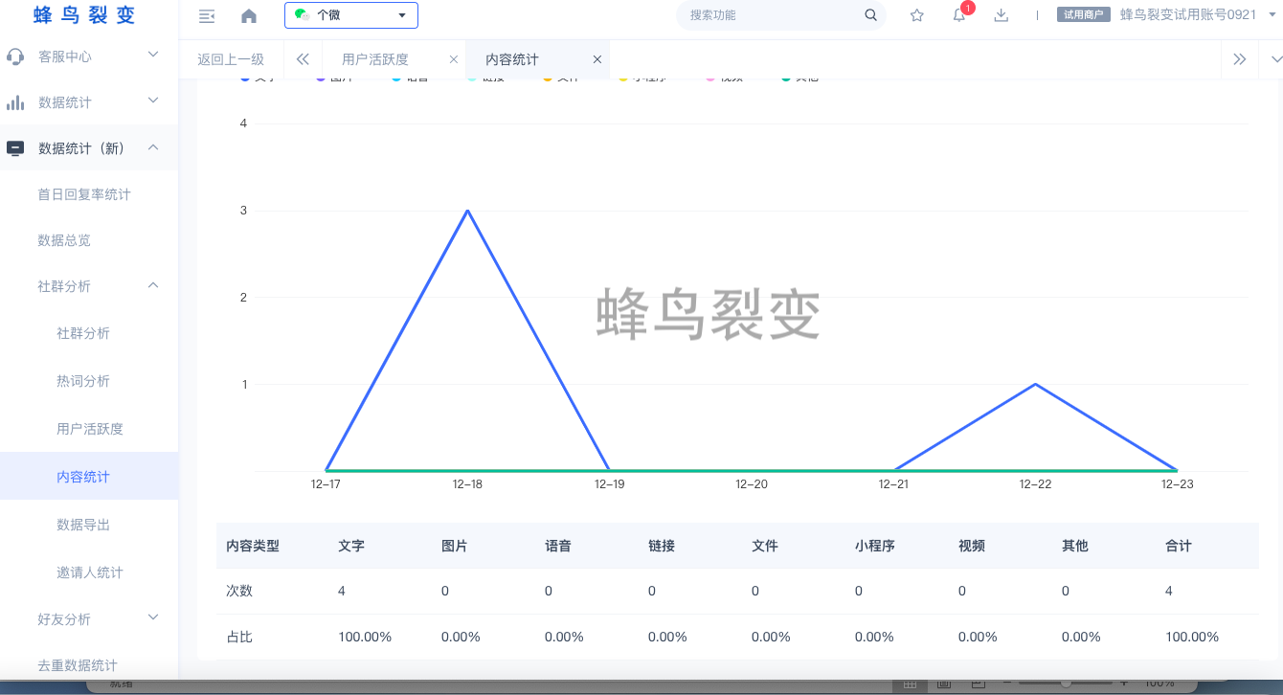Switch to the 用户活跃度 tab
This screenshot has width=1283, height=695.
pos(375,59)
